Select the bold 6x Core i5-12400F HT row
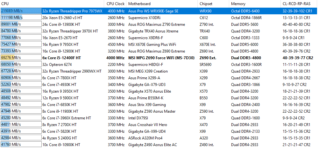Screen dimensions: 318x148 159,58
